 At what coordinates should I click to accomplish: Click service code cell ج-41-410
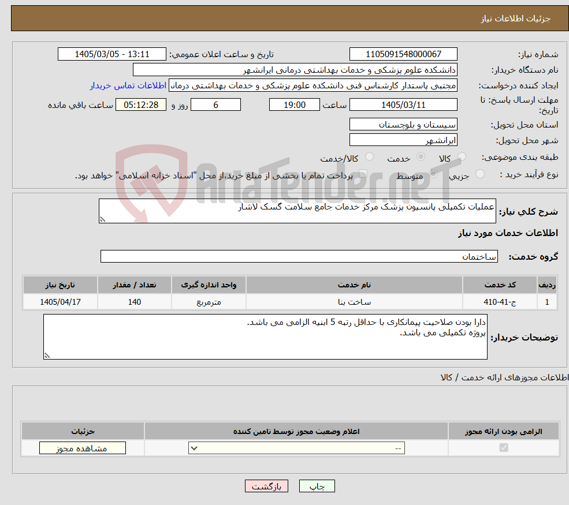coord(500,302)
